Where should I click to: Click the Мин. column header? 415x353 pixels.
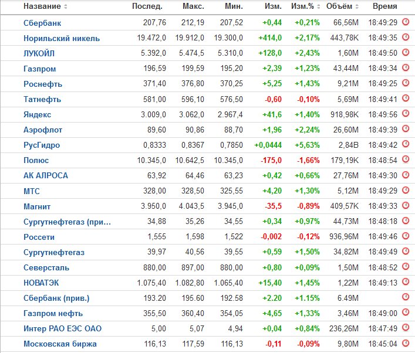234,6
